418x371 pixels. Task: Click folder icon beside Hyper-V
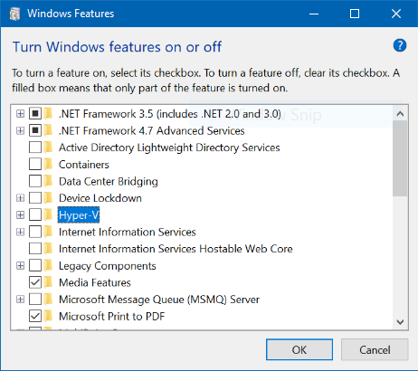point(48,215)
